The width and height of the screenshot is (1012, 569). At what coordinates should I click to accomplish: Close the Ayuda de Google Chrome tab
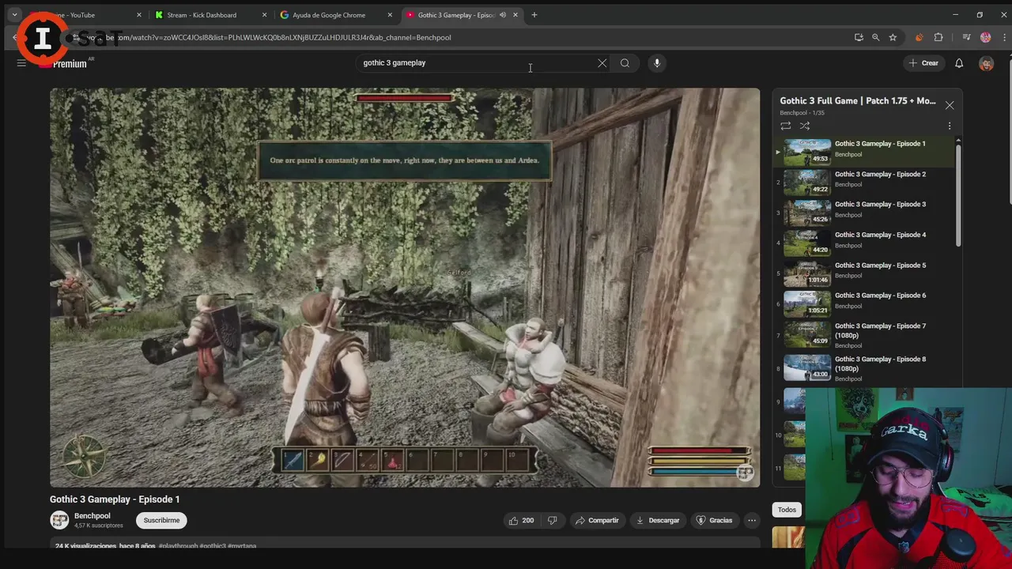tap(390, 15)
